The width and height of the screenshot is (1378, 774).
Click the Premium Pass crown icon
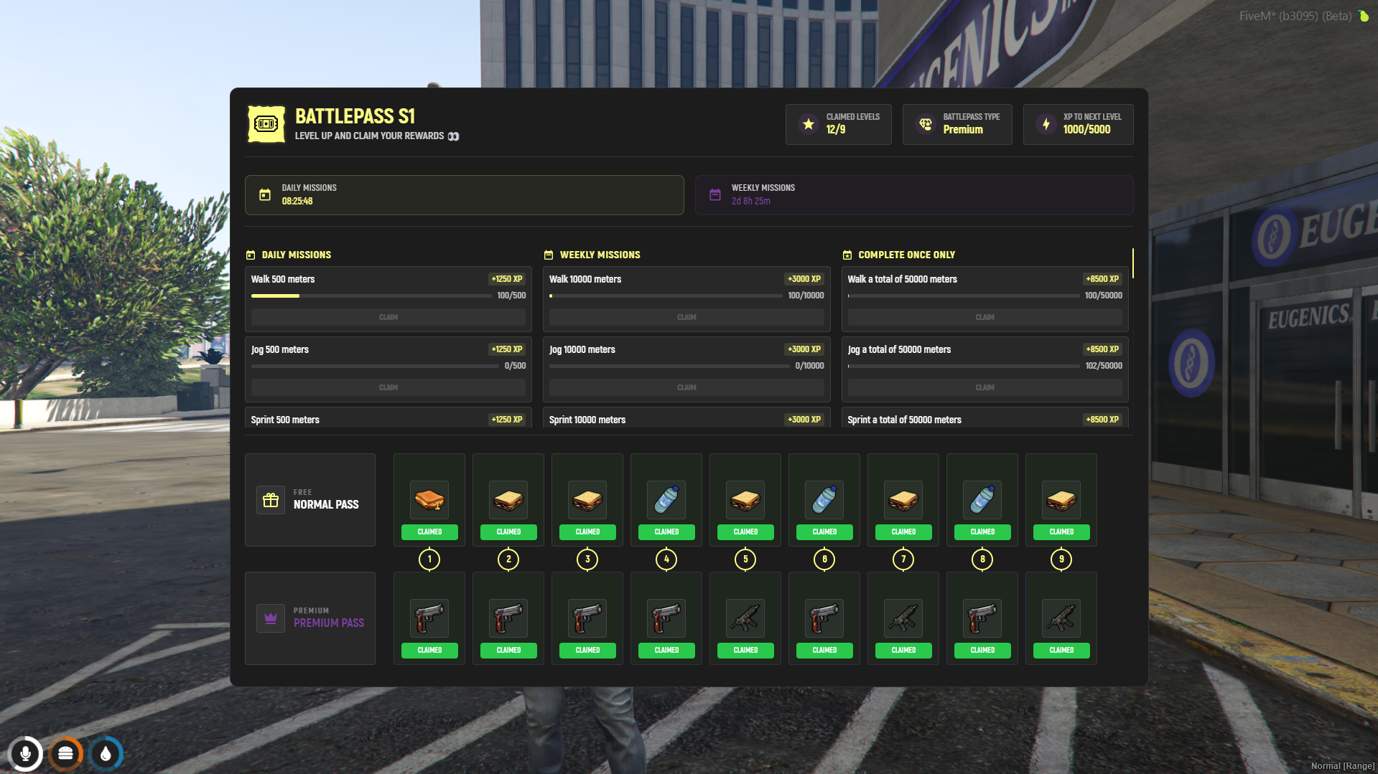[271, 618]
